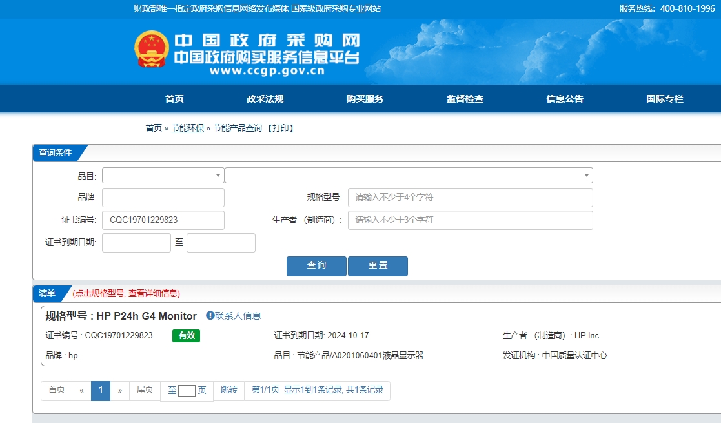Follow the 节能环保 breadcrumb link
The image size is (721, 423).
[188, 128]
